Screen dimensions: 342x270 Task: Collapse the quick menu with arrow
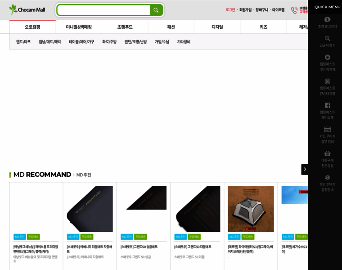coord(305,170)
